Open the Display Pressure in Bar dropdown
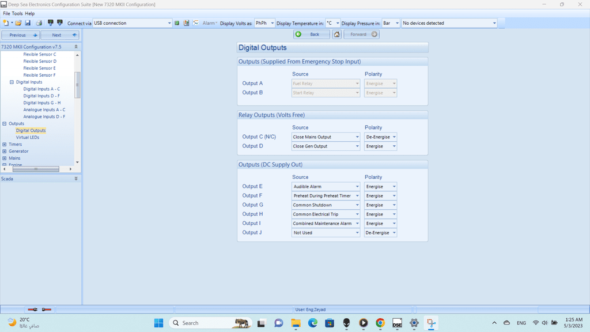Image resolution: width=590 pixels, height=332 pixels. coord(391,23)
